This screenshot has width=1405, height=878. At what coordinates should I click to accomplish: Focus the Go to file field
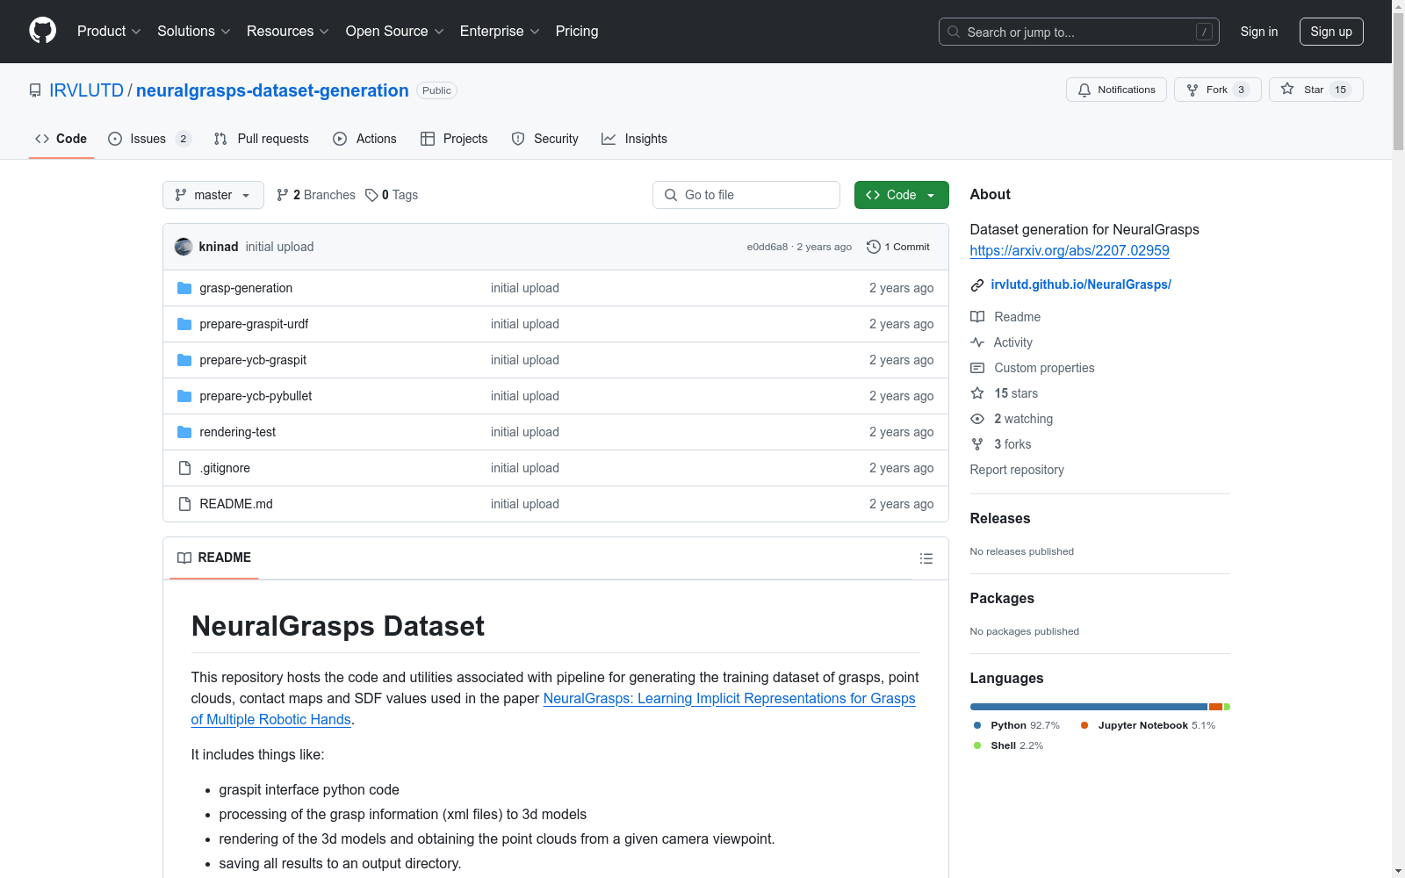click(746, 195)
